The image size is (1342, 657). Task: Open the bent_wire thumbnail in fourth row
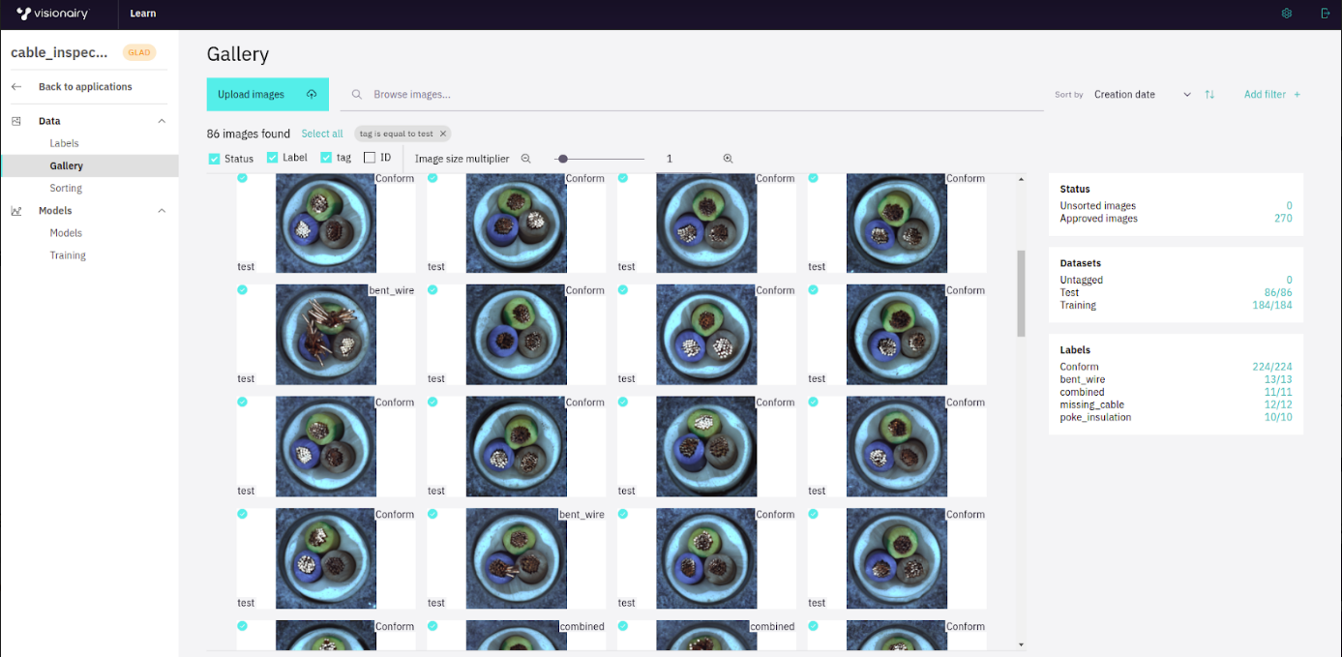pos(516,558)
